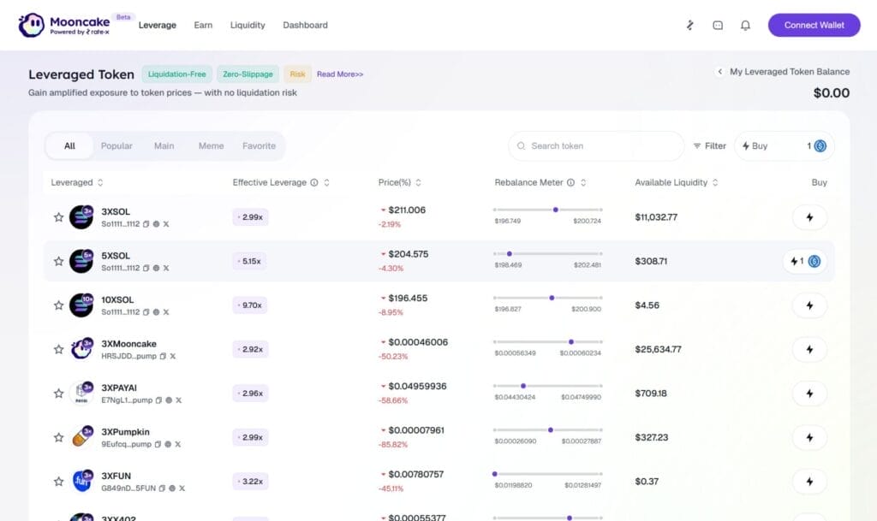This screenshot has width=877, height=521.
Task: Open the 3XSOL website globe icon
Action: [x=156, y=224]
